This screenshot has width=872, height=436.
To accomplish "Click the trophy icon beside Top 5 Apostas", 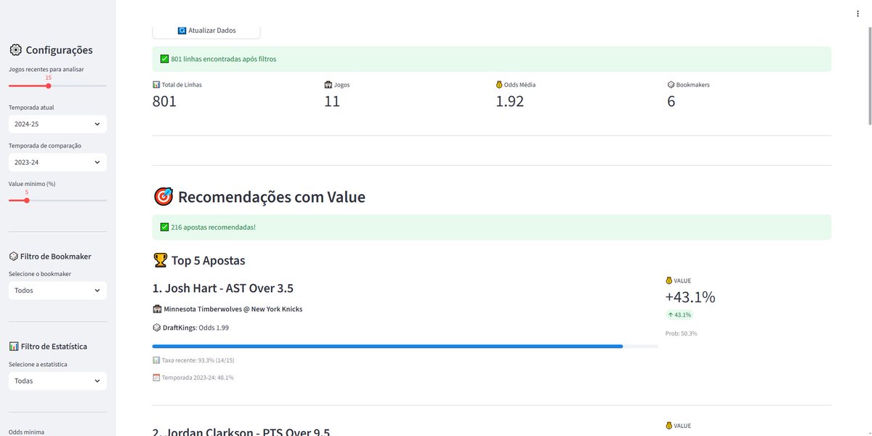I will [161, 260].
